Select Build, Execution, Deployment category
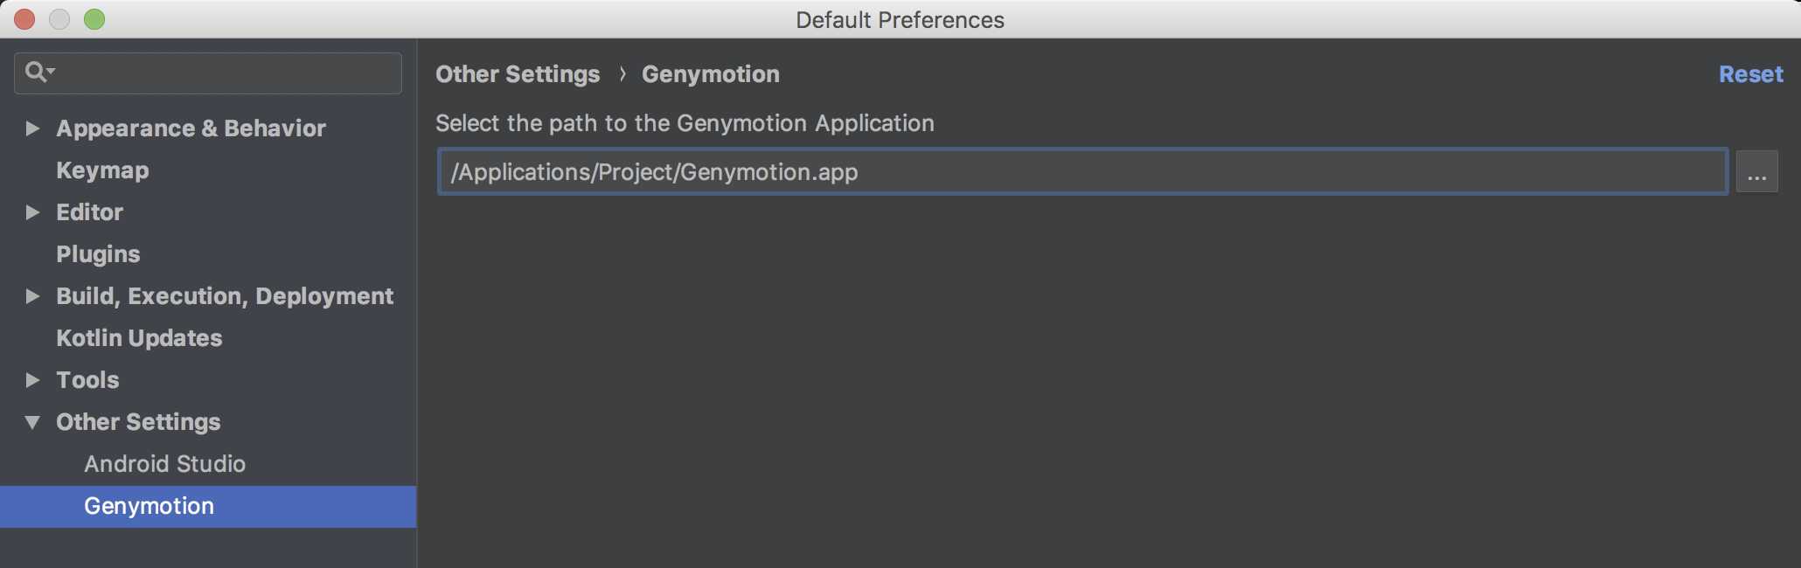The image size is (1801, 568). (225, 296)
